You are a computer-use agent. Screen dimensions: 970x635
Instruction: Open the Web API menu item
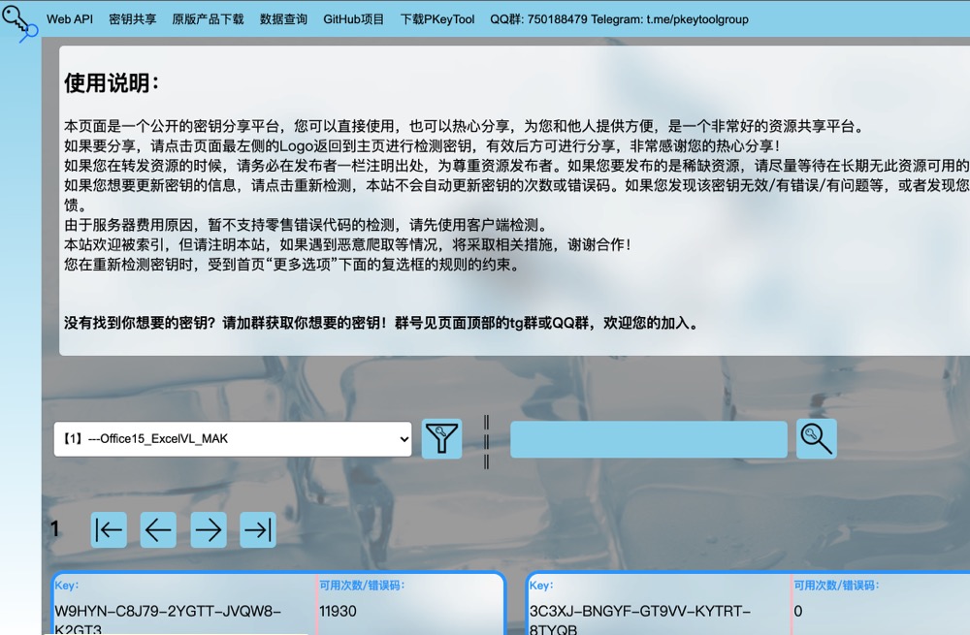[x=69, y=18]
